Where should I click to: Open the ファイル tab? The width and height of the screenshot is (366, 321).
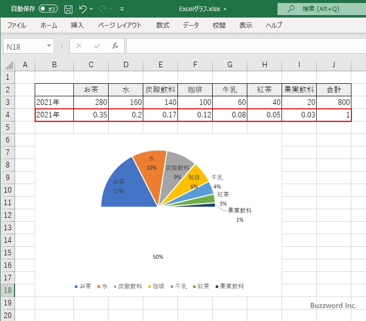(x=17, y=25)
